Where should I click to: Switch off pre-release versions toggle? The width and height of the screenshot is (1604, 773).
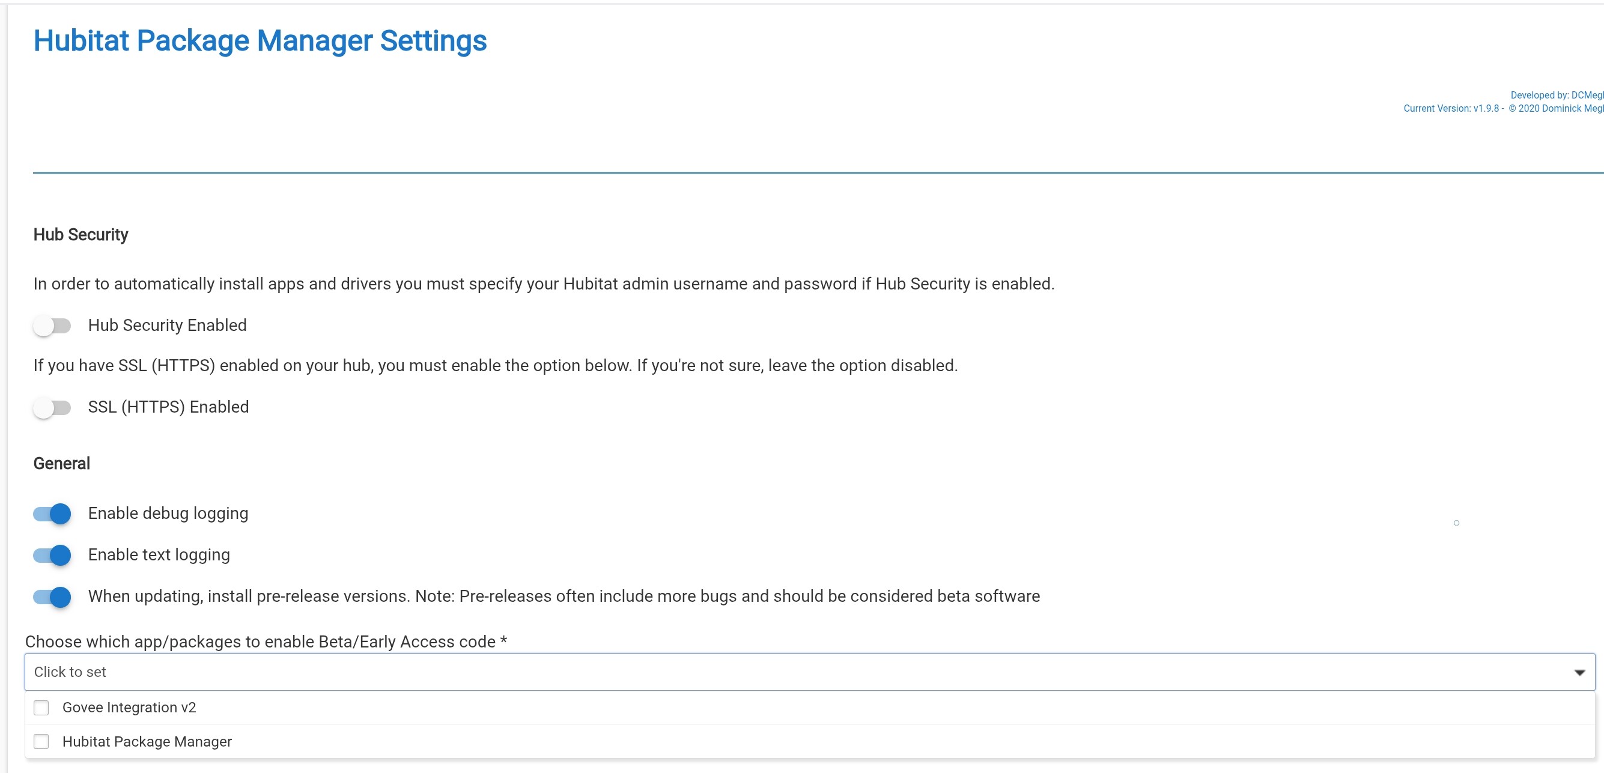(x=52, y=597)
